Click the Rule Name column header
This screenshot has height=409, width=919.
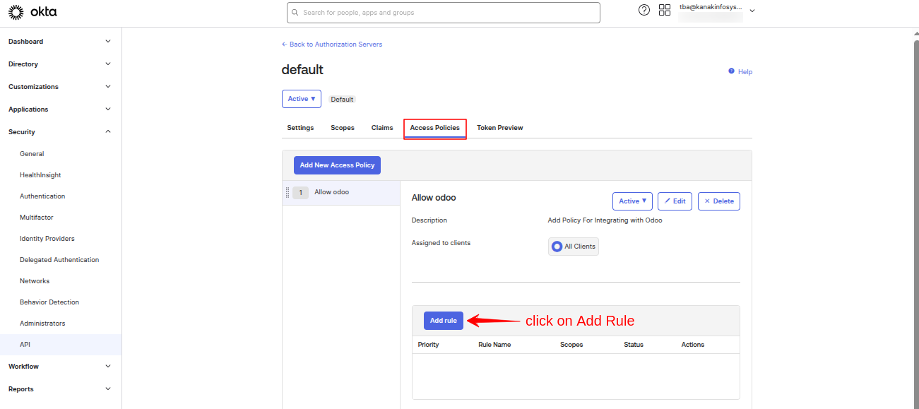click(x=494, y=345)
